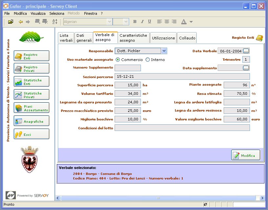This screenshot has width=268, height=210.
Task: Click the Numero Supplemento field
Action: coord(128,68)
